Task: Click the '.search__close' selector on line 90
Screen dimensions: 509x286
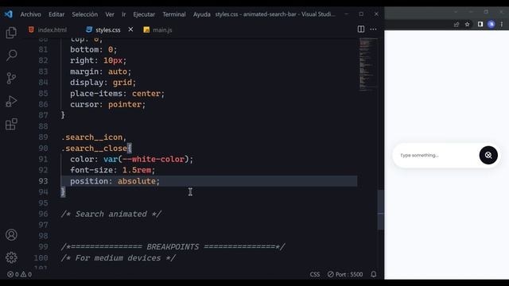Action: pos(94,149)
